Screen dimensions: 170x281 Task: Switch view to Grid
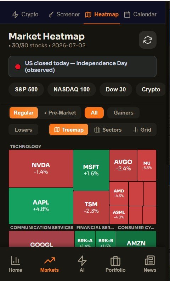click(x=142, y=129)
